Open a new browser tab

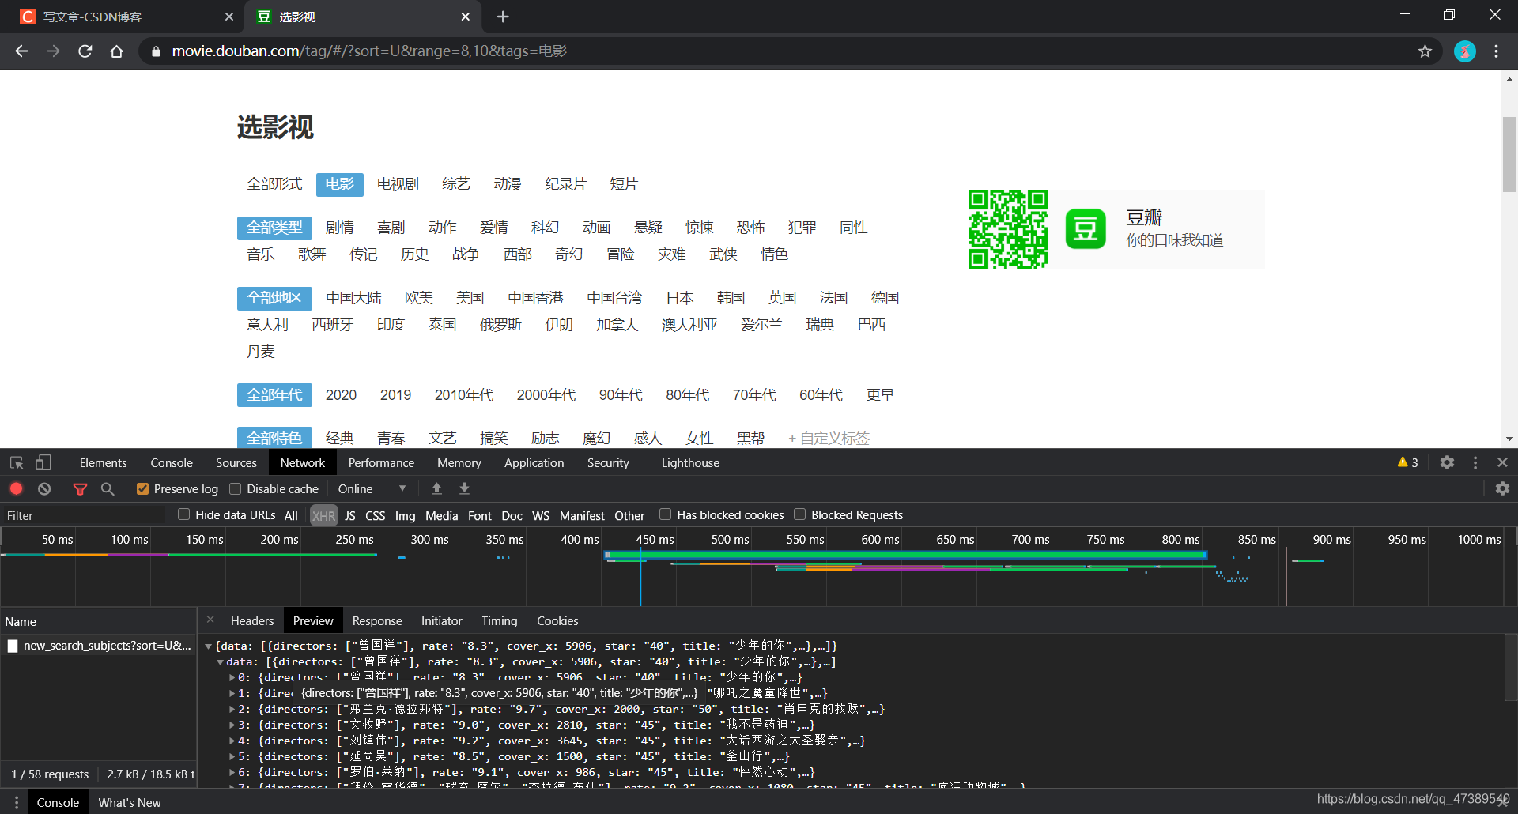[x=503, y=17]
